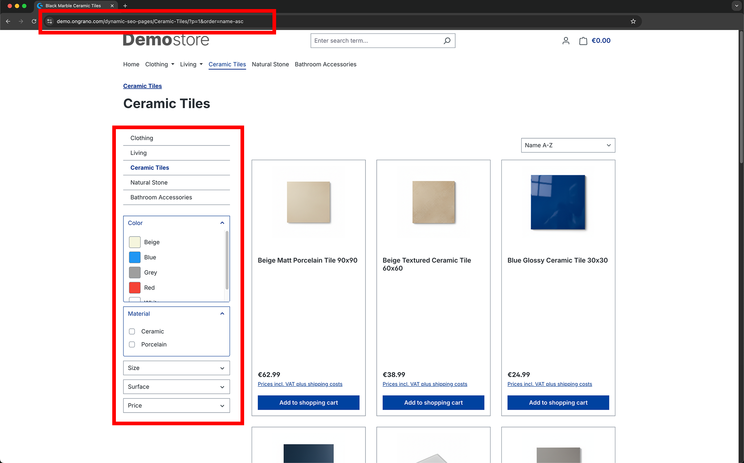
Task: Open the Name A-Z sorting dropdown
Action: tap(568, 145)
